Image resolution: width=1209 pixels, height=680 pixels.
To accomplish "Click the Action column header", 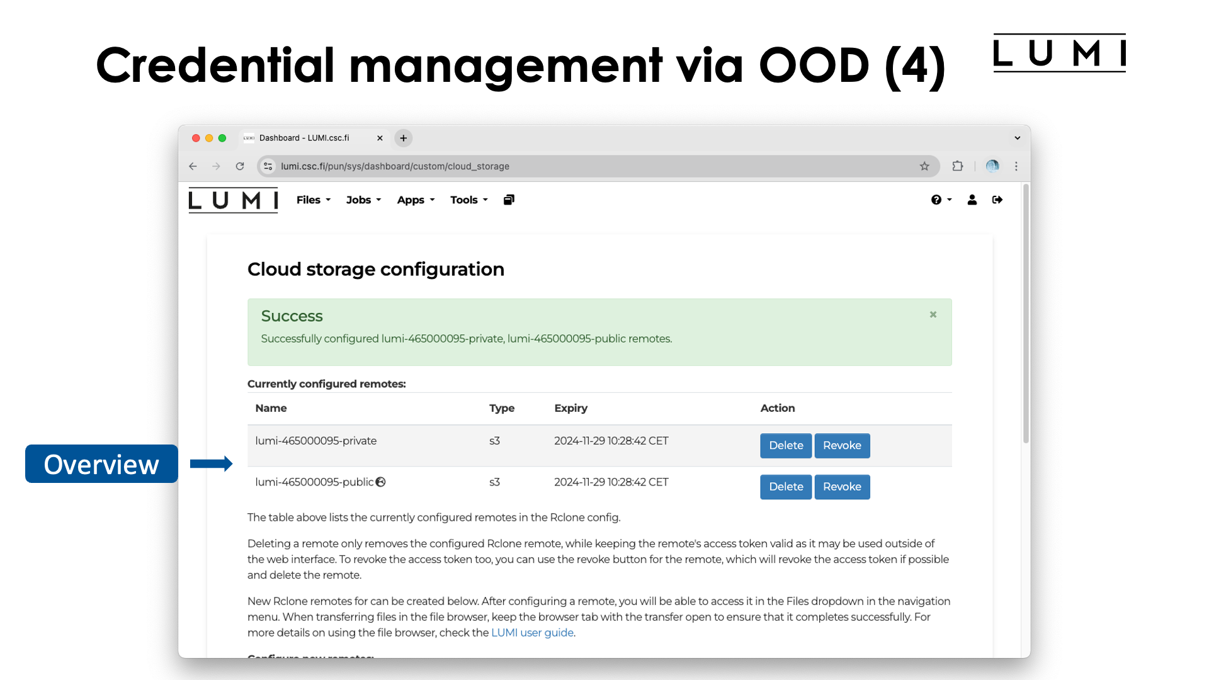I will [x=778, y=408].
